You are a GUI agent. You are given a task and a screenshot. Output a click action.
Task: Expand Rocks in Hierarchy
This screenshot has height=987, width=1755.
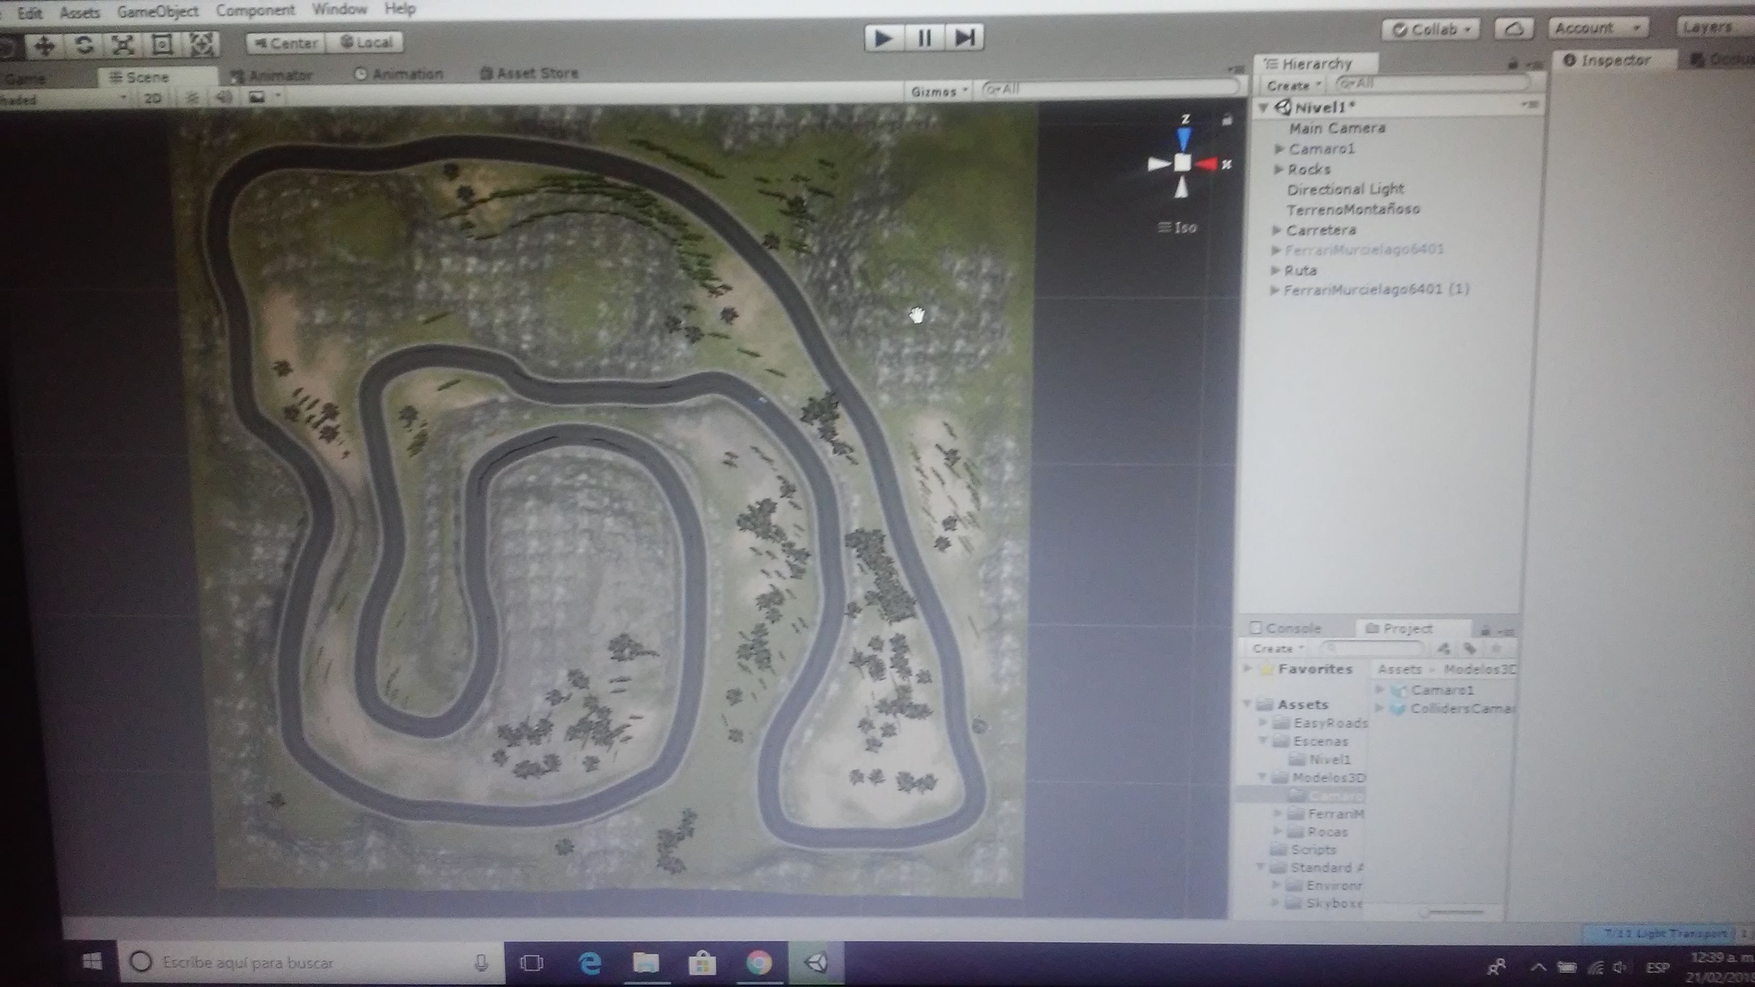(x=1278, y=170)
